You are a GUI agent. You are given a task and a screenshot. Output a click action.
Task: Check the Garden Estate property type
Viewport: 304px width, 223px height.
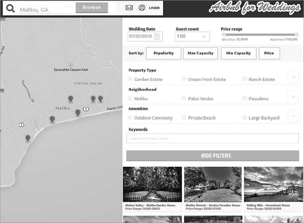130,79
